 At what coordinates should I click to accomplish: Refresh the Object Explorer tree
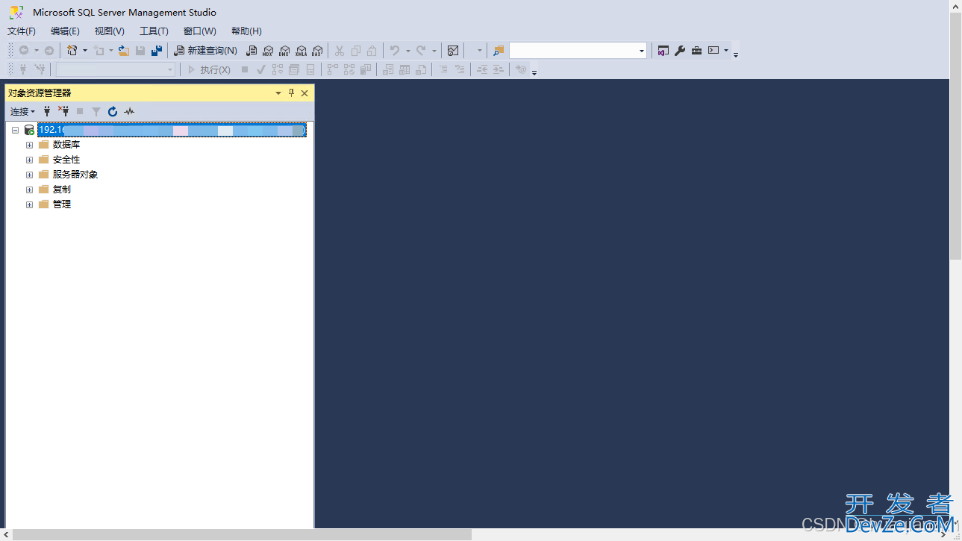coord(113,111)
